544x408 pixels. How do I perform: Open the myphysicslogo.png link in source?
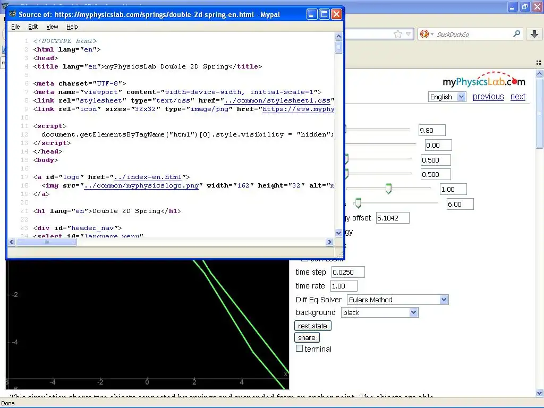(x=141, y=185)
